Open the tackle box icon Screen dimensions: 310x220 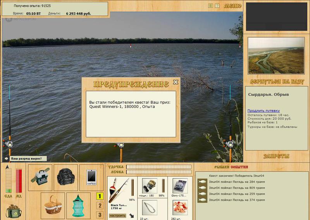tap(40, 177)
